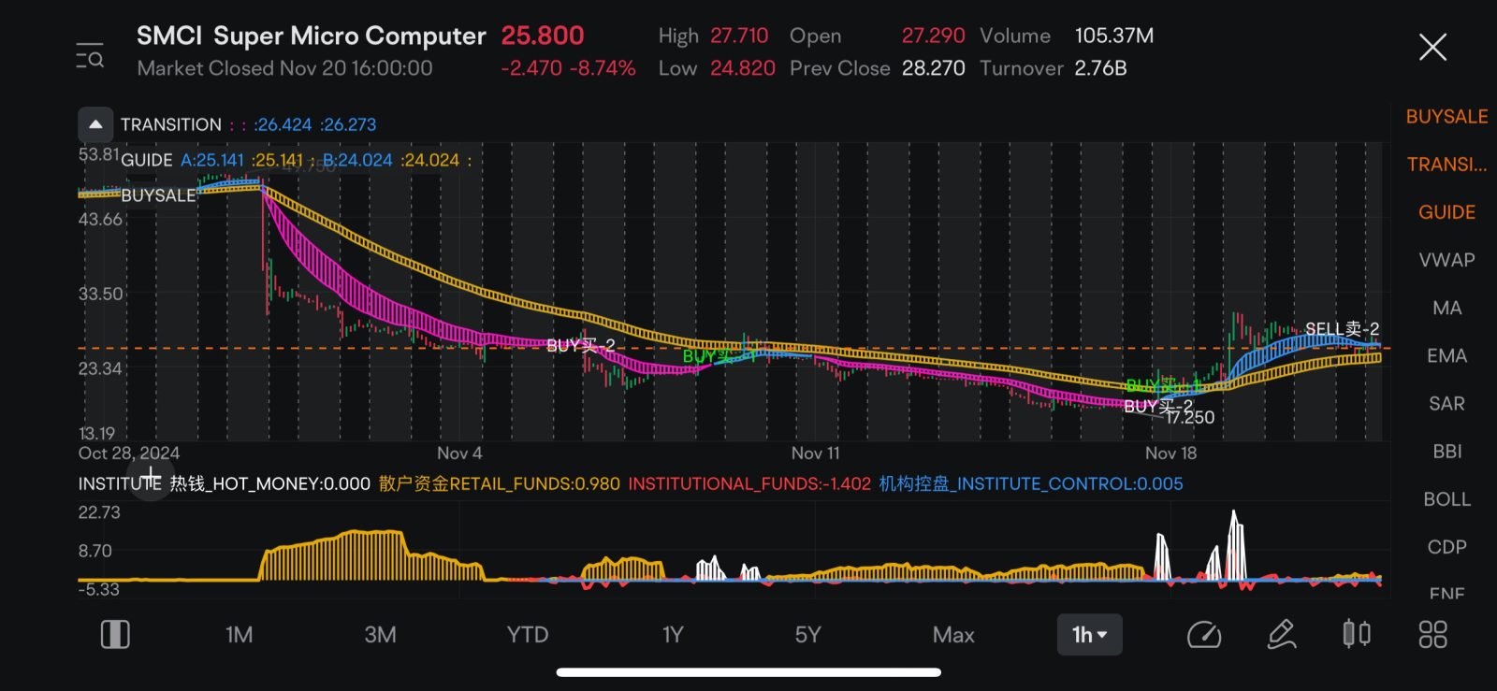Viewport: 1497px width, 691px height.
Task: Click the -2.470 -8.74% change text
Action: click(568, 68)
